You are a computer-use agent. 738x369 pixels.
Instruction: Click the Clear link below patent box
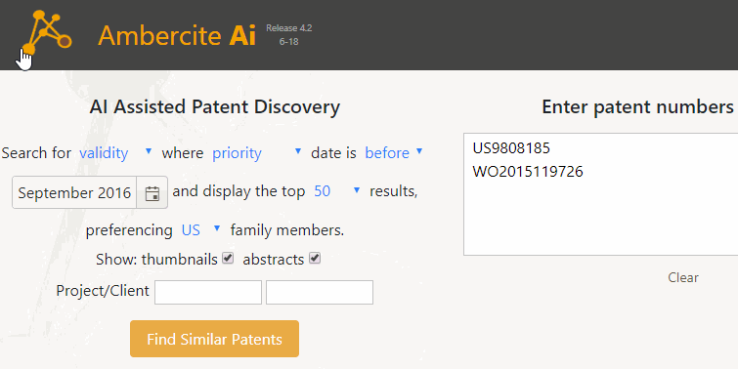click(683, 277)
